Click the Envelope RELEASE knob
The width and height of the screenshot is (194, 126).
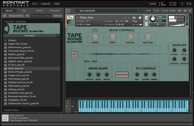point(184,59)
